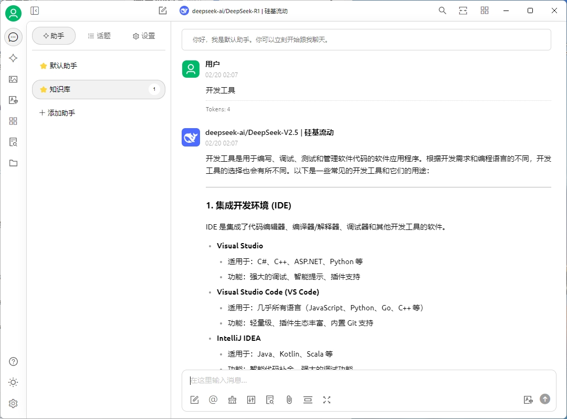567x419 pixels.
Task: Click the heading 1. 集成开发环境 (IDE)
Action: point(248,206)
